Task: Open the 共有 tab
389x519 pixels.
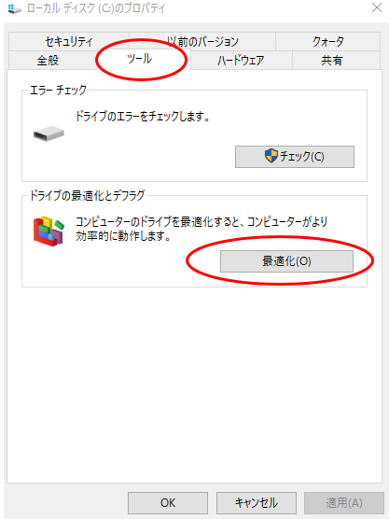Action: pos(332,61)
